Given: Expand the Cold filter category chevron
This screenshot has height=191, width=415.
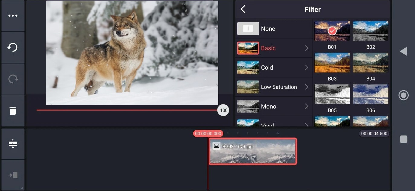Looking at the screenshot, I should click(x=306, y=68).
